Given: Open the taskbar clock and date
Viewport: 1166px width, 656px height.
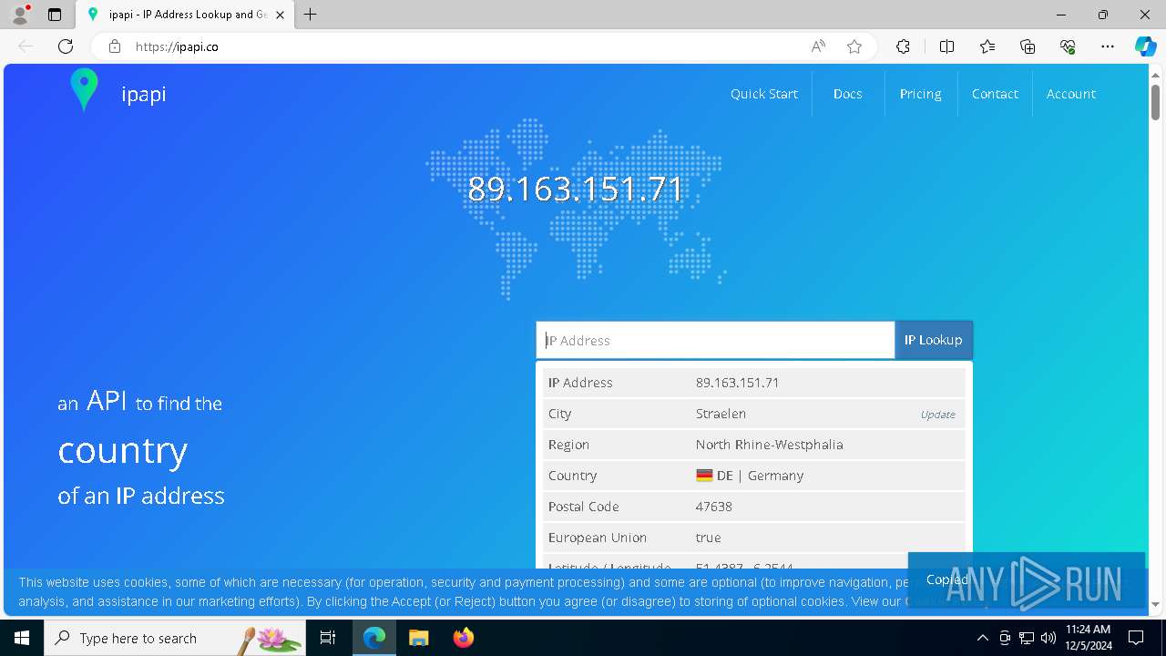Looking at the screenshot, I should (1088, 638).
